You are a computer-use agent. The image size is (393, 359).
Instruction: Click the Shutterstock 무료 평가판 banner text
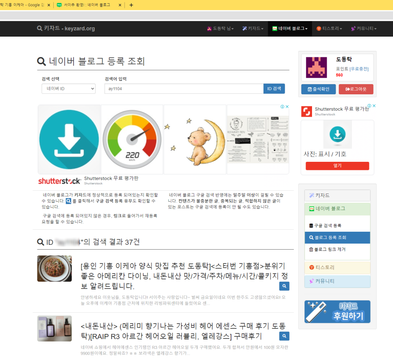tap(111, 178)
